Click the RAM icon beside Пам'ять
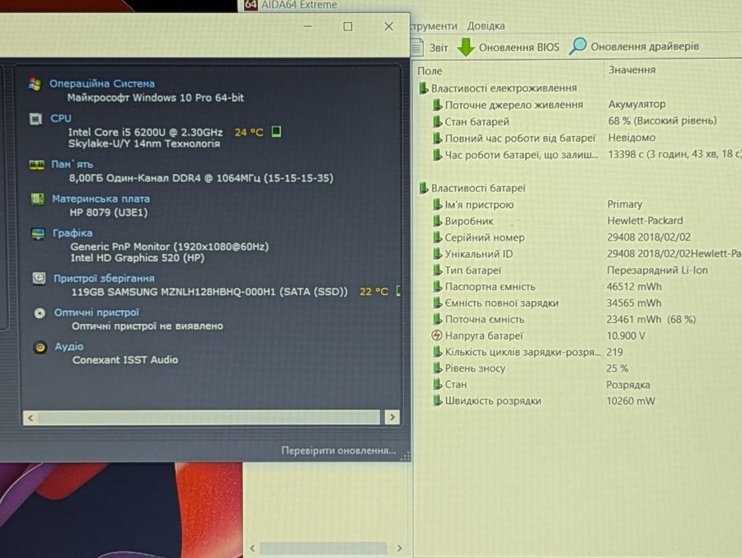Screen dimensions: 742x558 point(37,165)
